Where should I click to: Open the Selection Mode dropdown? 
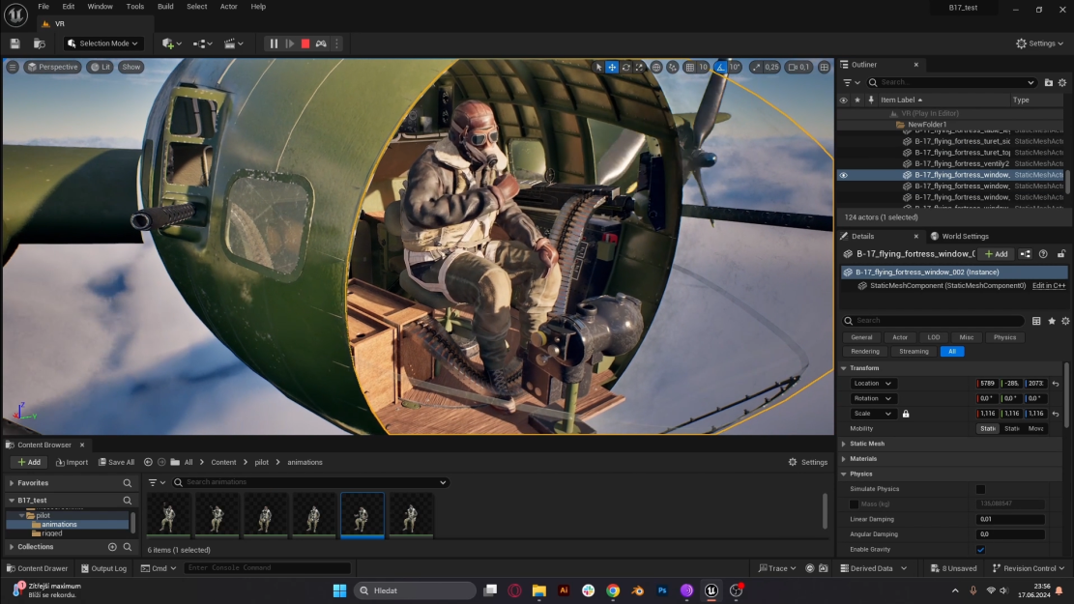[102, 43]
